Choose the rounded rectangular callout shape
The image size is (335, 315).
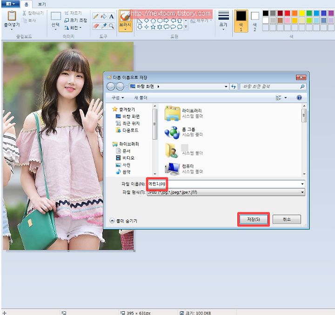click(166, 26)
